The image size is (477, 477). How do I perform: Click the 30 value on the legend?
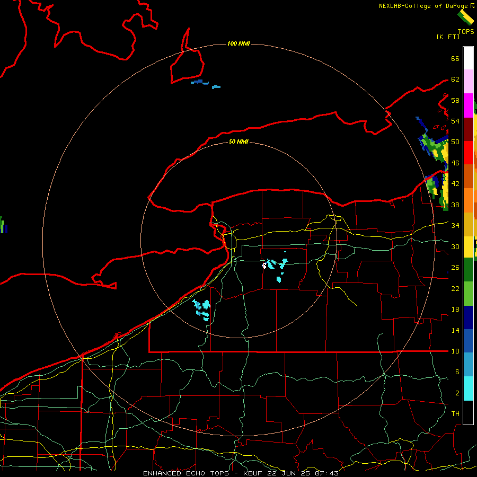[455, 246]
